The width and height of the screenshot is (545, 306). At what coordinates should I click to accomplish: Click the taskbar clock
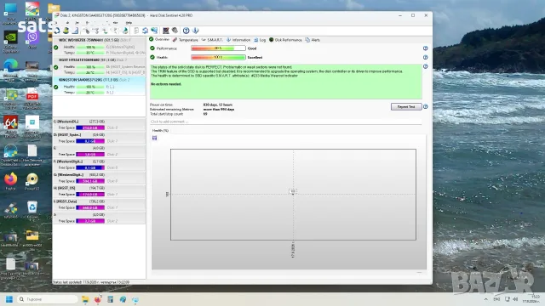pos(531,299)
